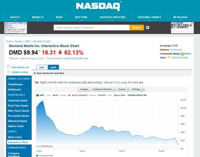Screen dimensions: 200x157
Task: Click the Compare button
Action: 84,89
